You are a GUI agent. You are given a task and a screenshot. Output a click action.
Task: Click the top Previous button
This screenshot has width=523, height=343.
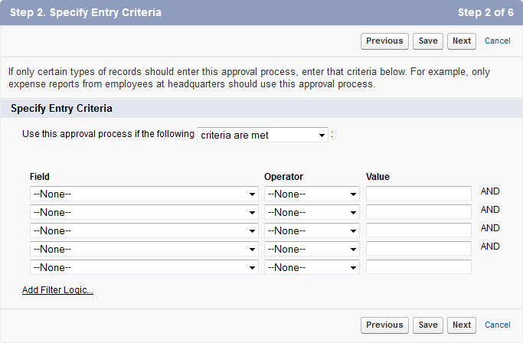point(384,41)
